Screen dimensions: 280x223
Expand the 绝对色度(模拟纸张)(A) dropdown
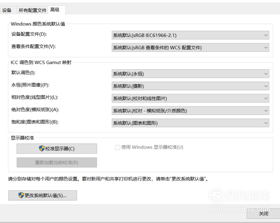point(190,111)
